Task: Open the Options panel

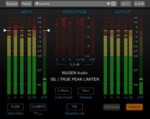Action: pos(134,107)
